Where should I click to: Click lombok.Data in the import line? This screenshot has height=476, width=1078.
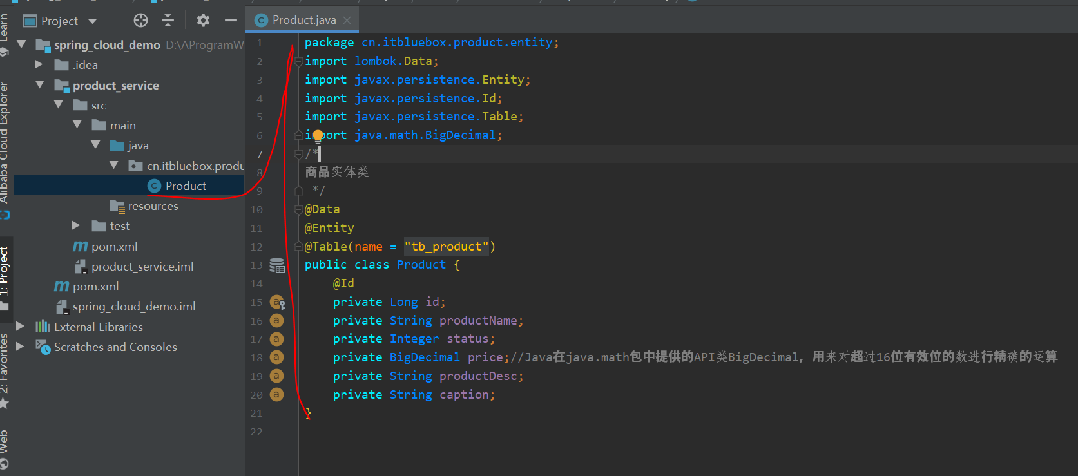point(393,61)
